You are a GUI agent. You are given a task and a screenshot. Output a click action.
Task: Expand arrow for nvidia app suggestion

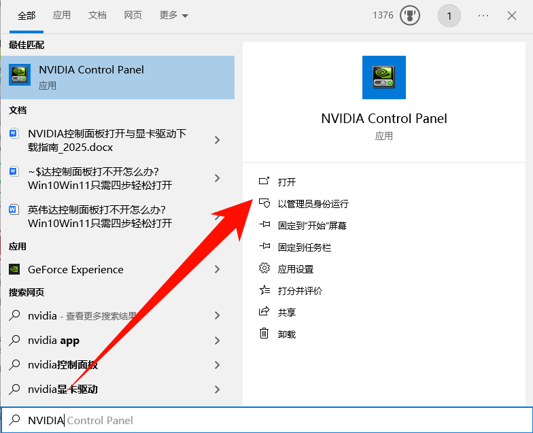click(x=218, y=340)
